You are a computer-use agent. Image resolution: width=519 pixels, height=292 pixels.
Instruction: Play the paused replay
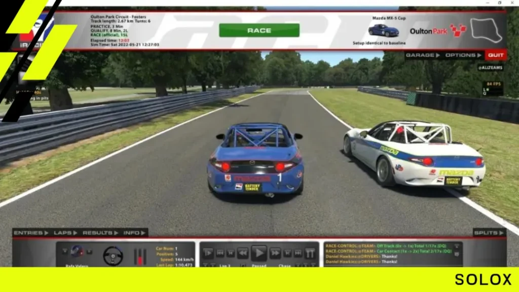coord(259,253)
